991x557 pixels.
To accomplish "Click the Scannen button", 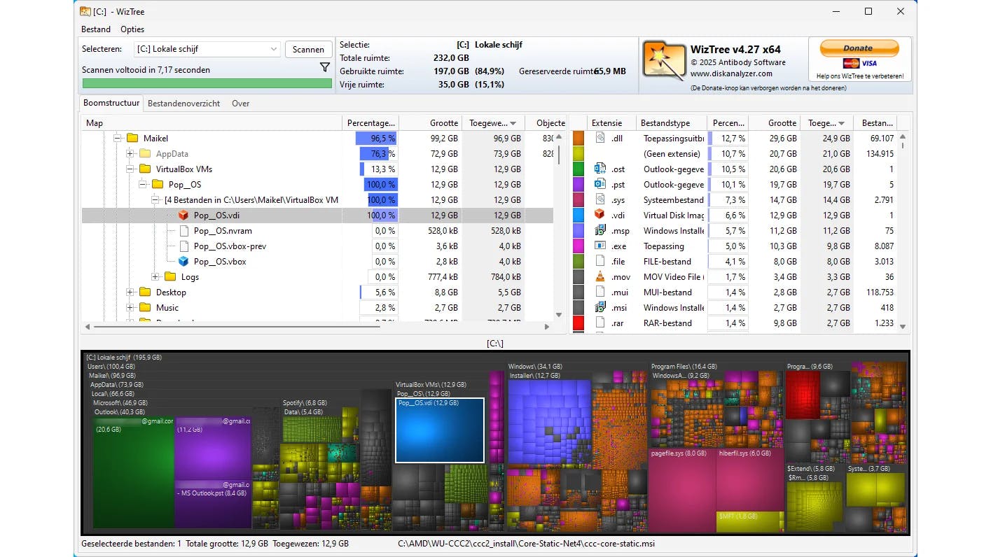I will pos(308,49).
